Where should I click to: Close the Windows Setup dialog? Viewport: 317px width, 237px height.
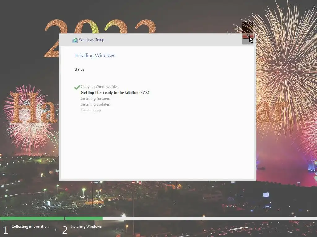pos(248,36)
